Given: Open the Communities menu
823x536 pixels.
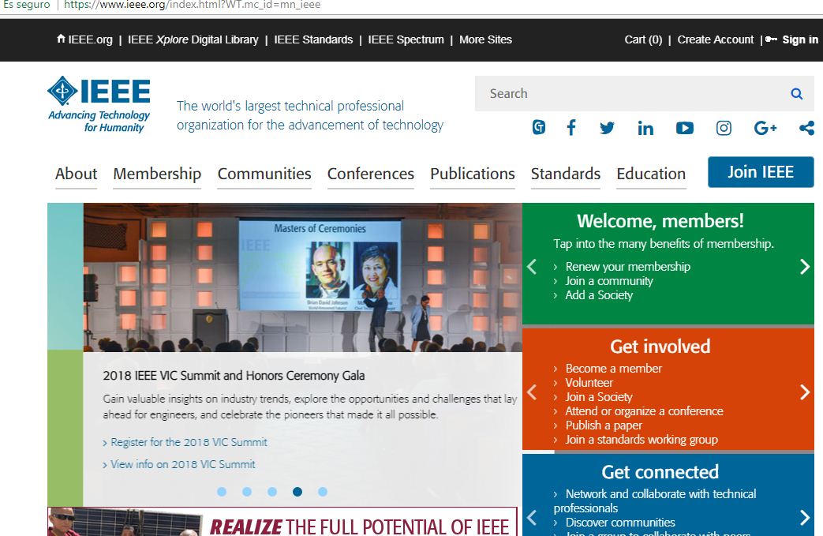Looking at the screenshot, I should tap(264, 174).
